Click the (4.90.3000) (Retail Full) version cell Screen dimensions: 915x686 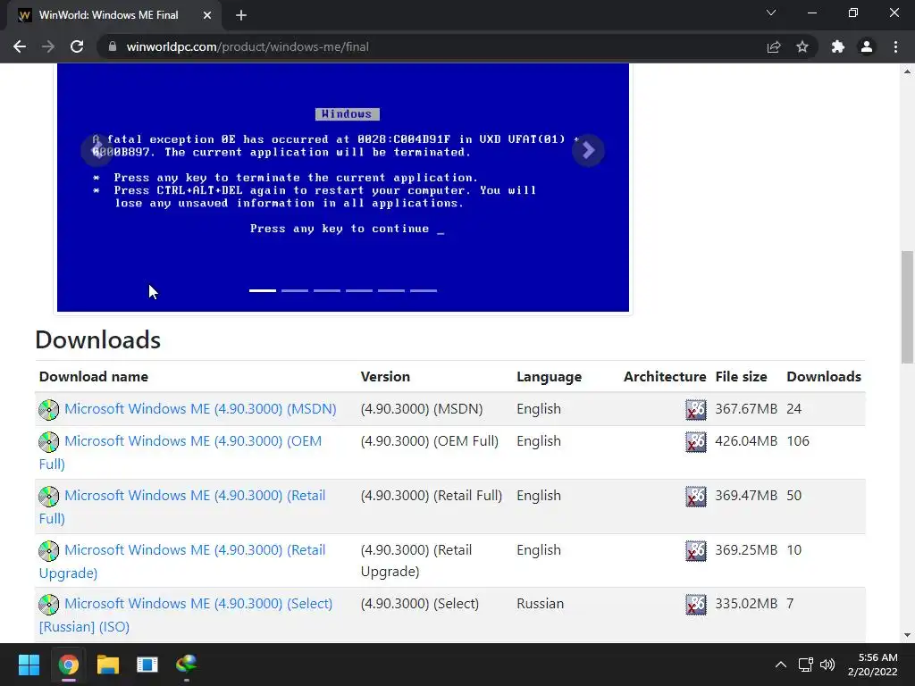[432, 495]
